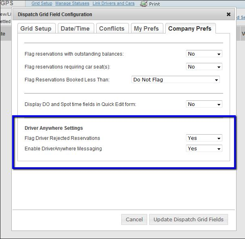
Task: Open the Link Drivers and Cars link
Action: 113,4
